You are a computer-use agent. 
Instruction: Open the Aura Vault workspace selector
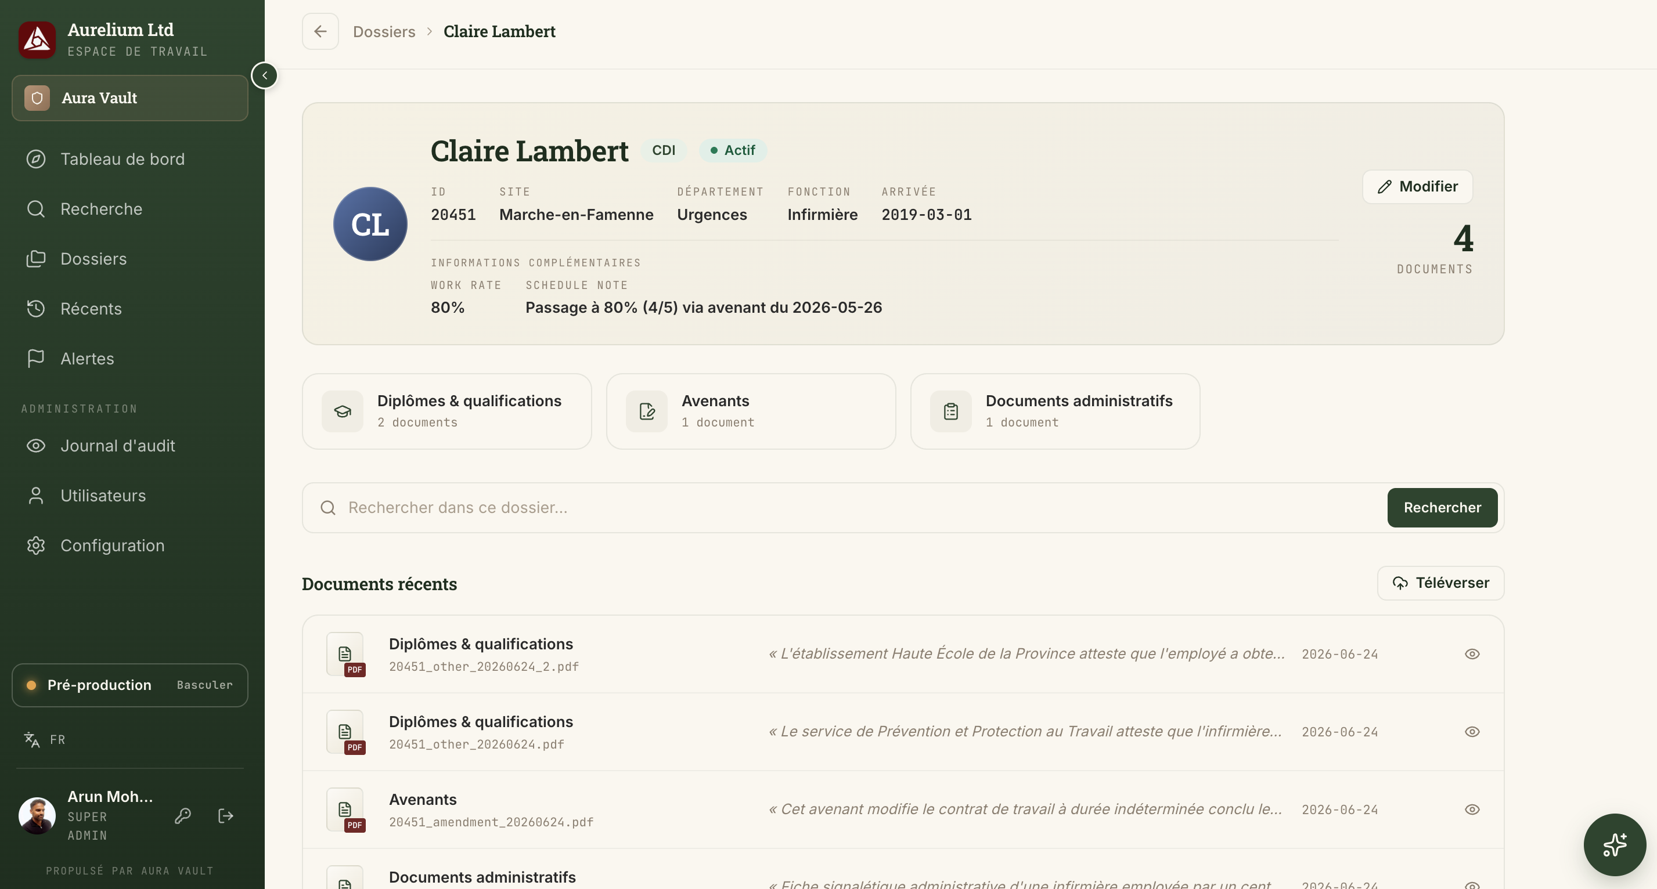click(x=130, y=97)
